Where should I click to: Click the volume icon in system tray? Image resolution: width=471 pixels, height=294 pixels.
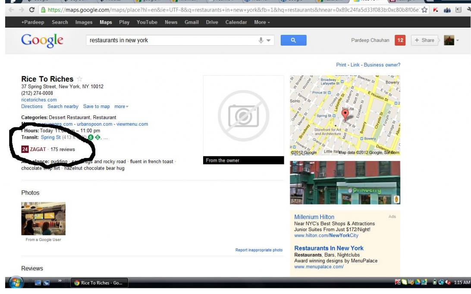pos(448,282)
